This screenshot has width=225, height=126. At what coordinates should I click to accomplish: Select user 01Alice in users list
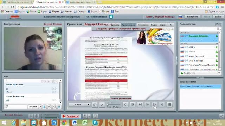point(199,47)
